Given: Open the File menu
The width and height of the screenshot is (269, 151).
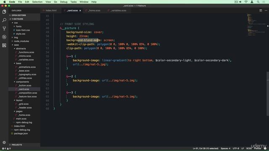Looking at the screenshot, I should coord(20,2).
